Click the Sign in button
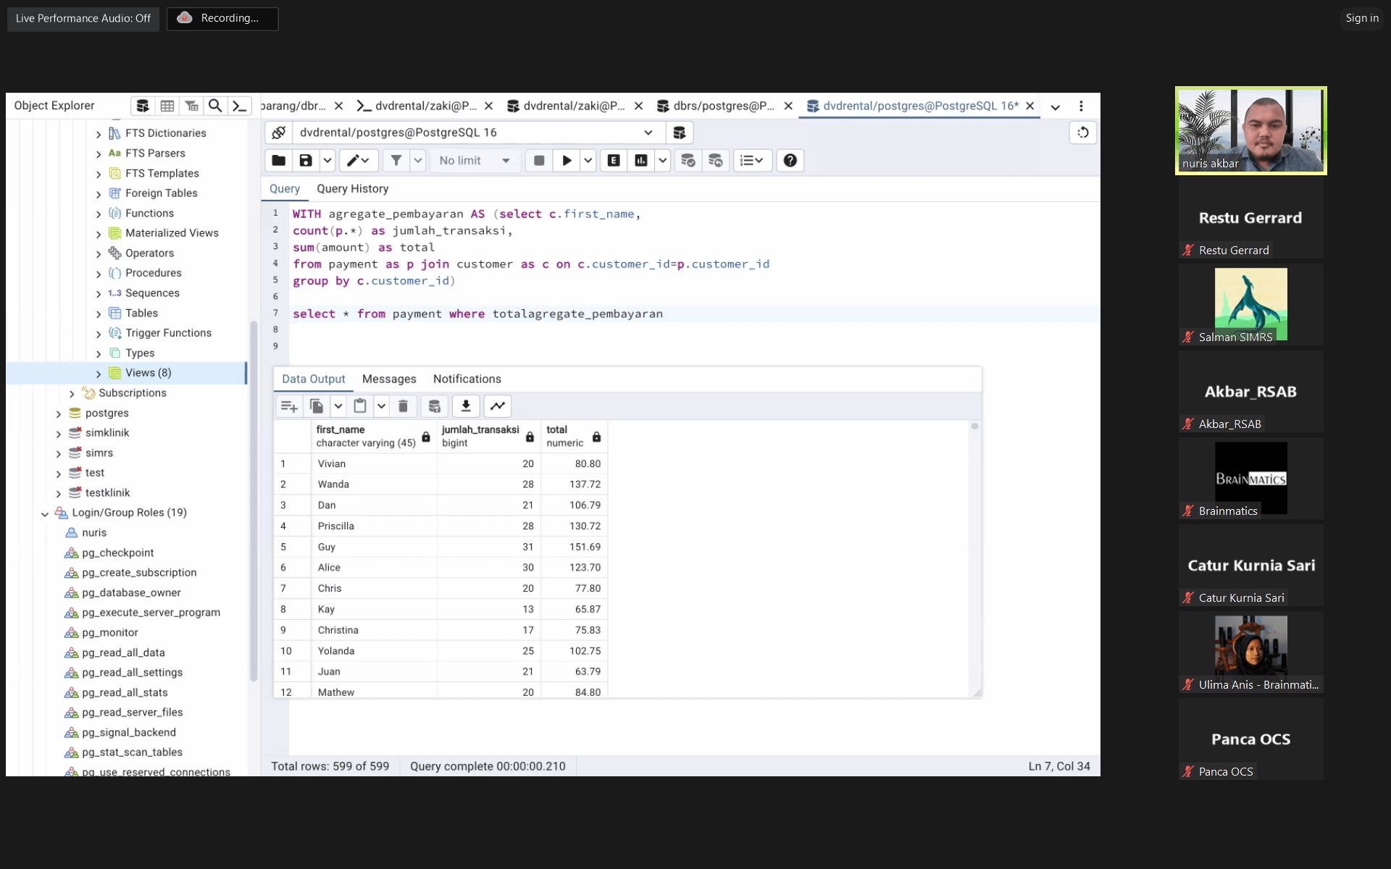Viewport: 1391px width, 869px height. pyautogui.click(x=1362, y=18)
